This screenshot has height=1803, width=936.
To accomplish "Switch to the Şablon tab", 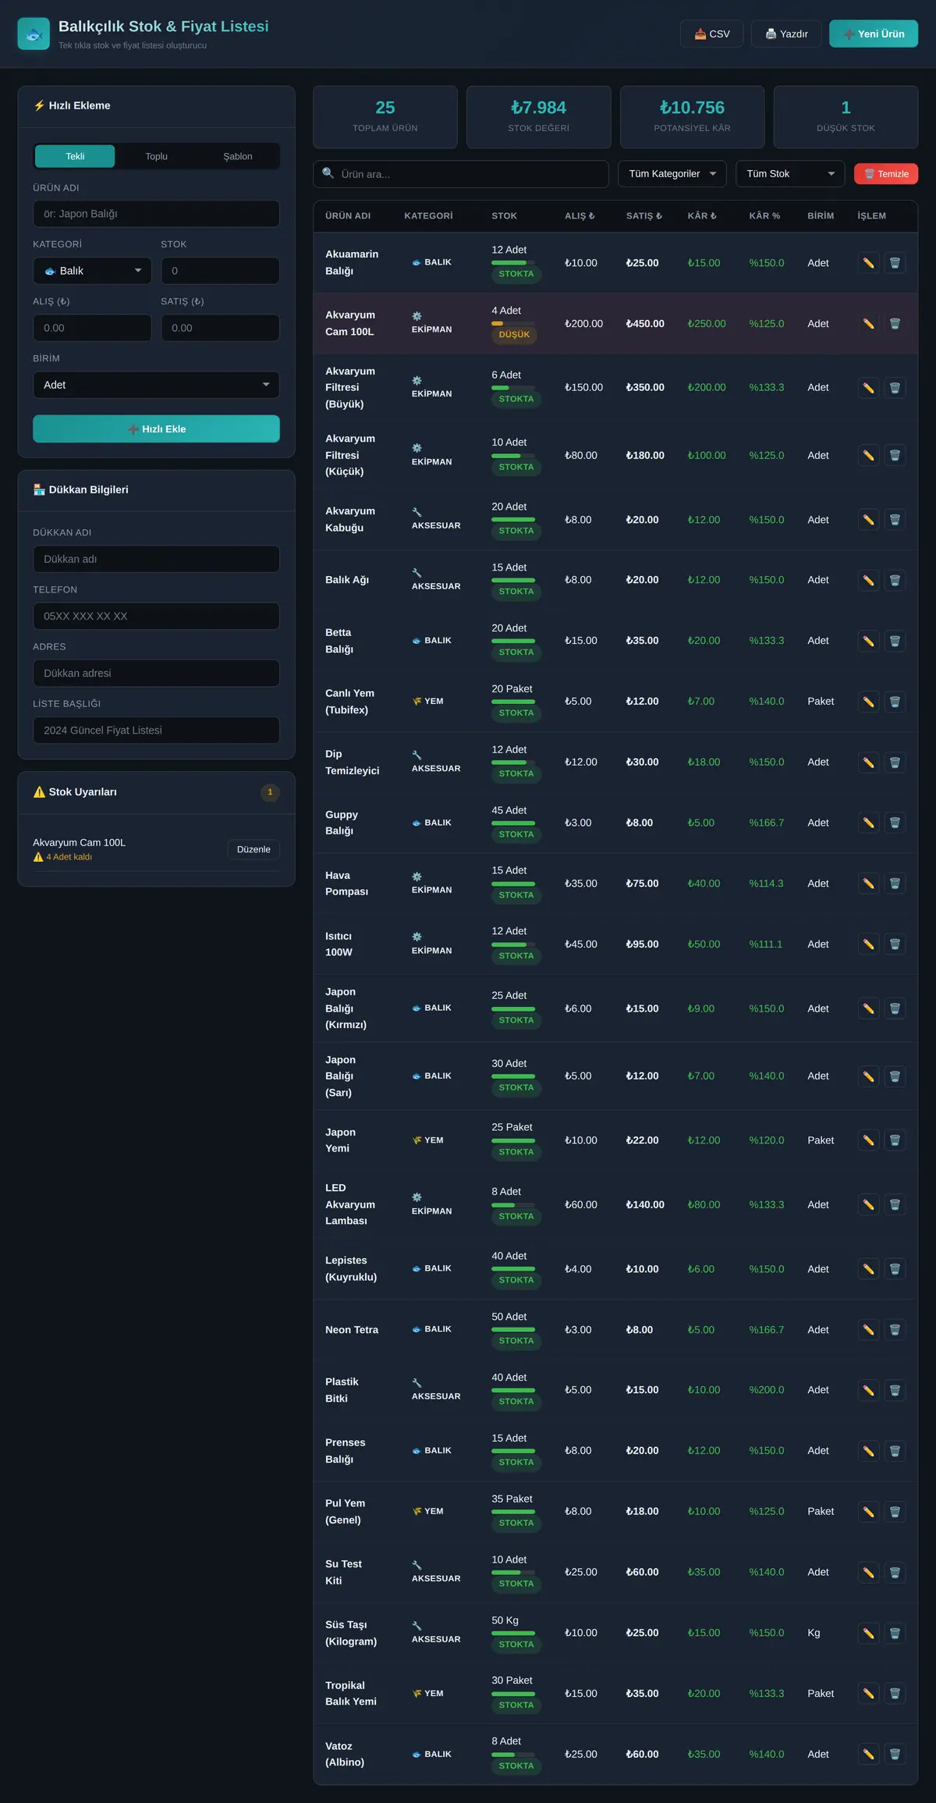I will pos(238,156).
